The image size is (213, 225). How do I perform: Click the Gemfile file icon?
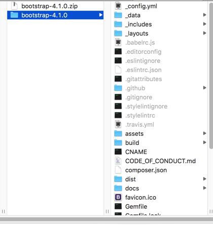click(x=118, y=206)
